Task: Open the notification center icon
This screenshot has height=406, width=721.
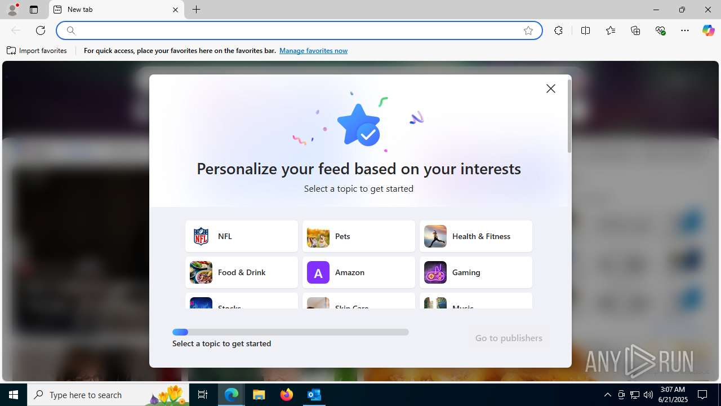Action: [703, 395]
